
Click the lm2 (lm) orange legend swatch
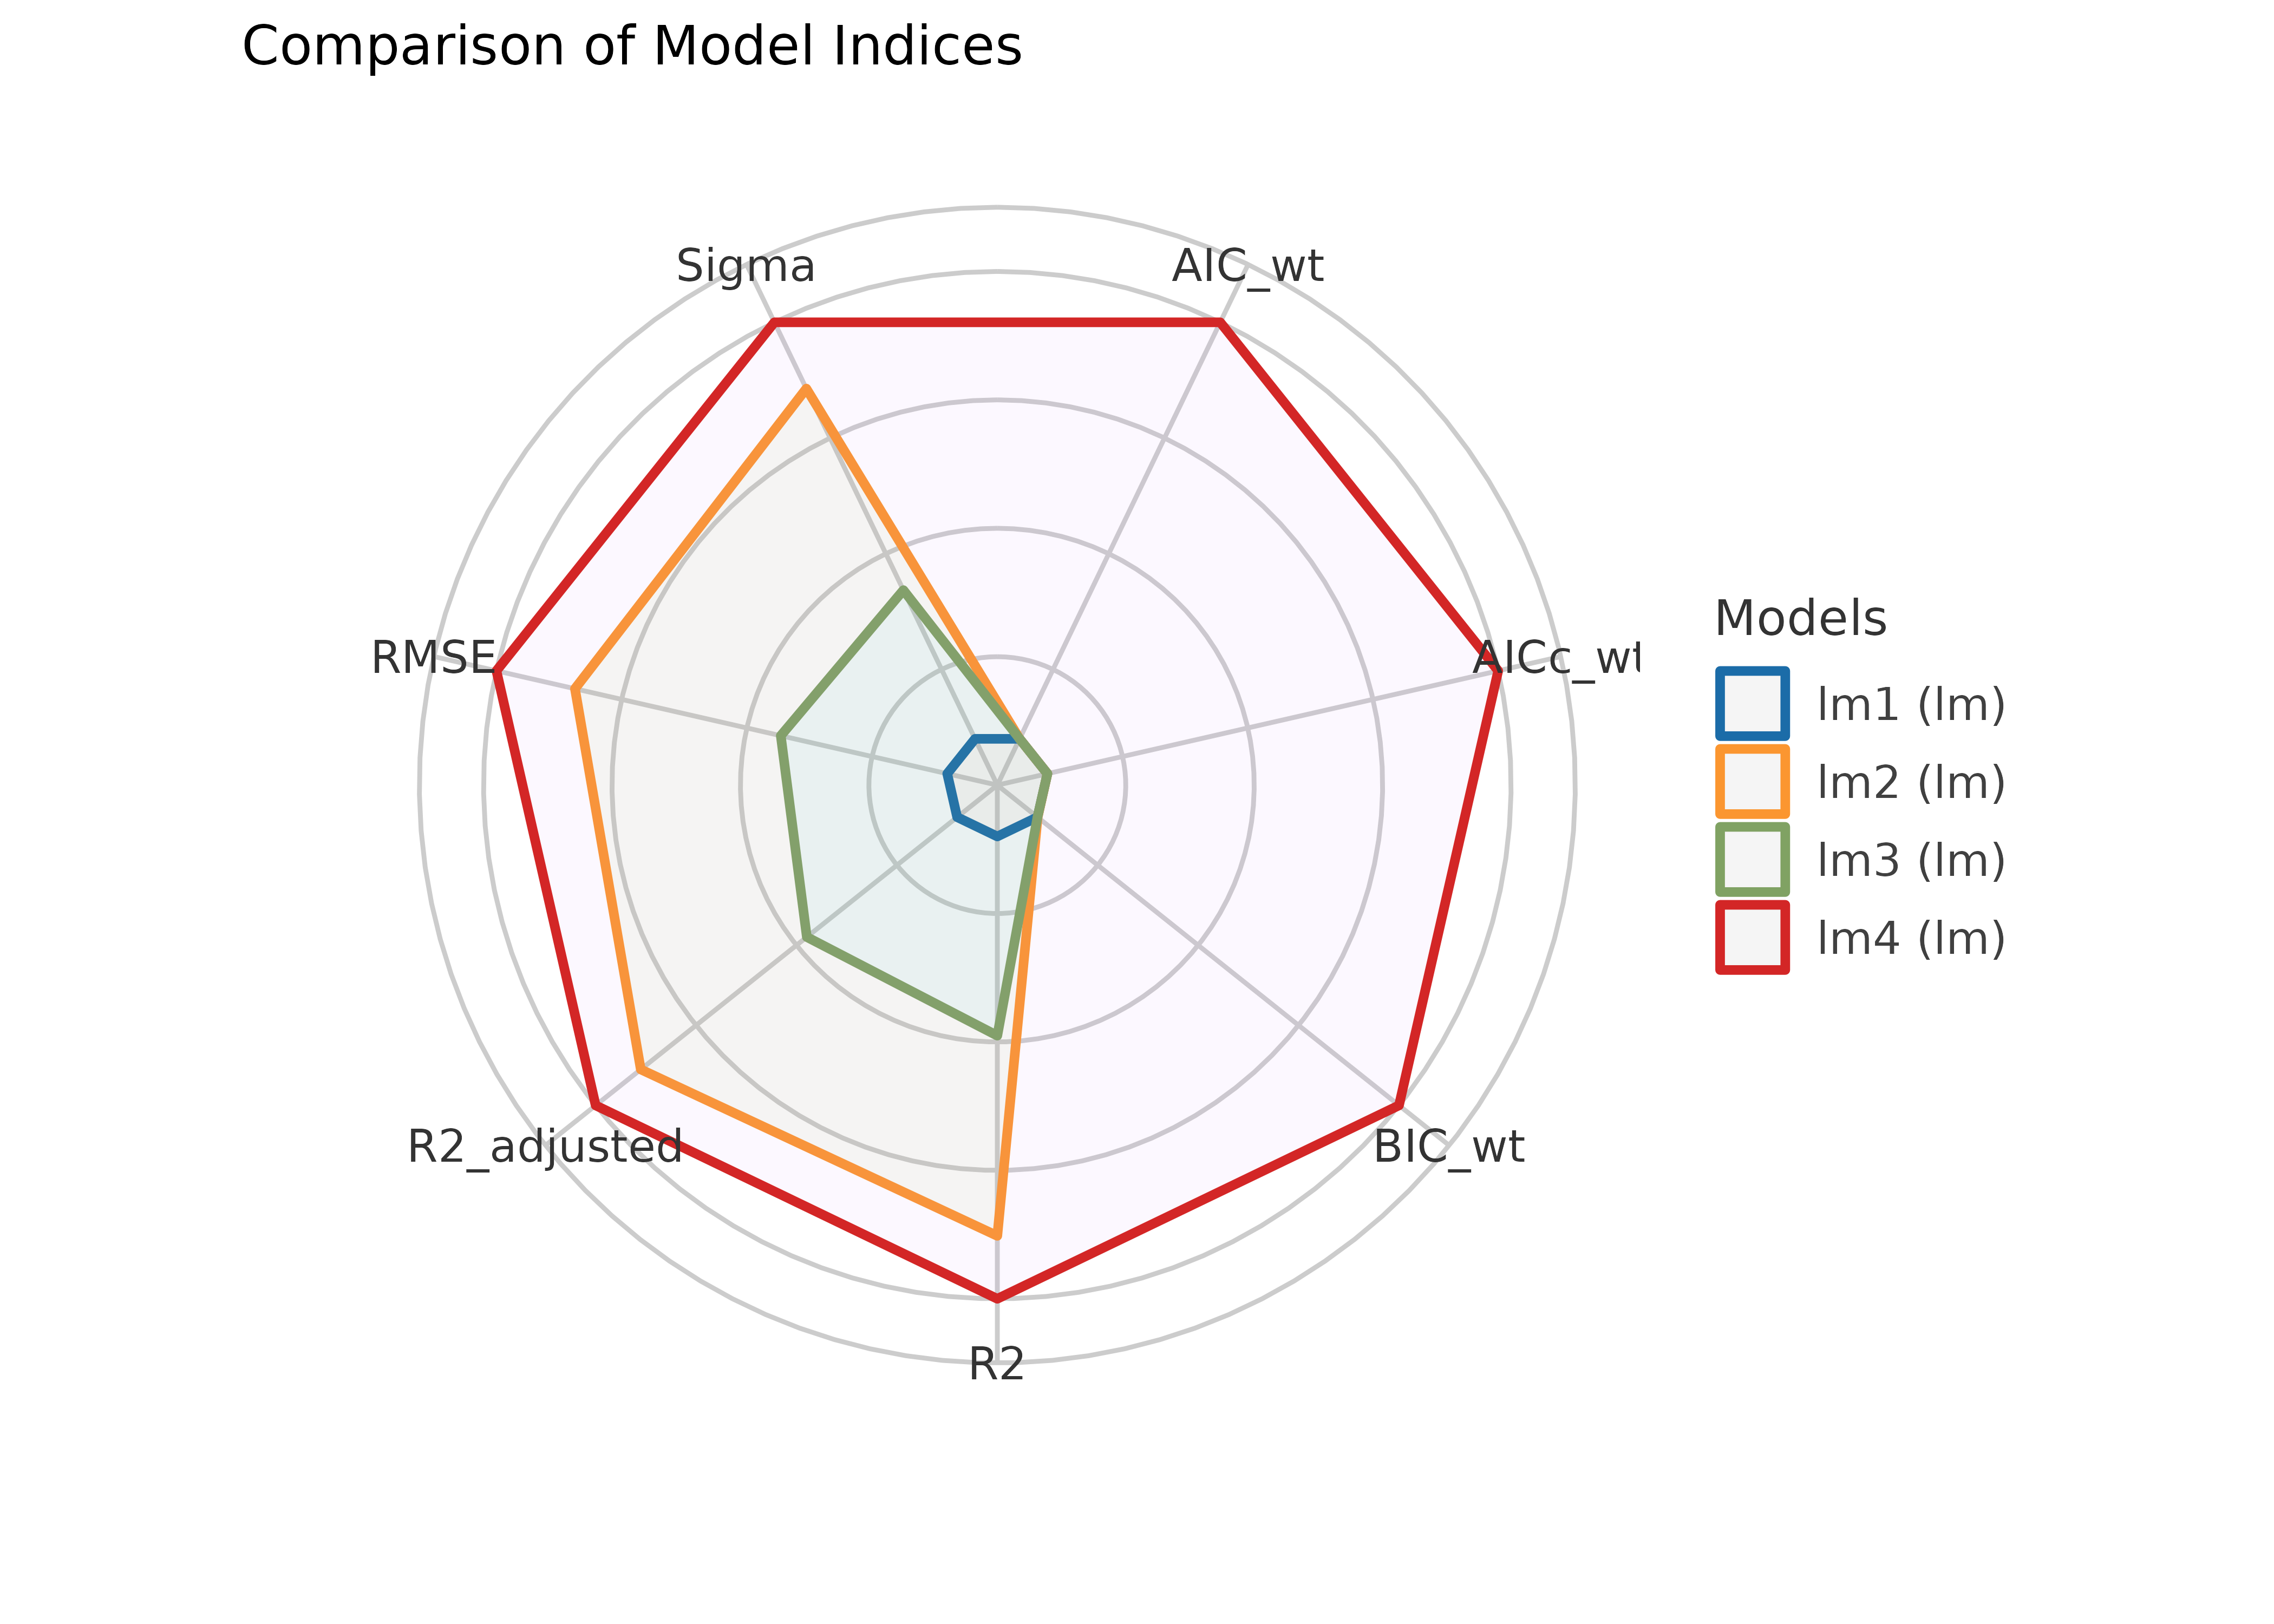click(1752, 782)
